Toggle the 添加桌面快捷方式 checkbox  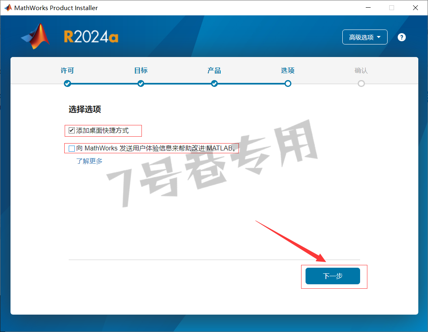(x=72, y=131)
